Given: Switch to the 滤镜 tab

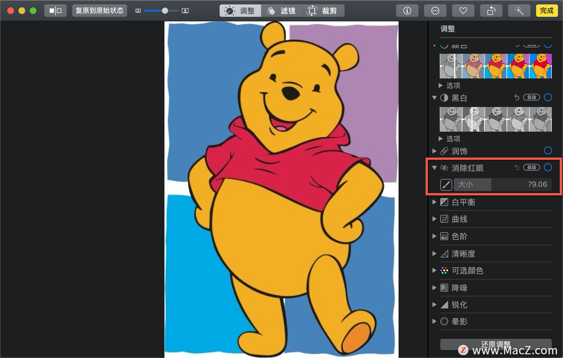Looking at the screenshot, I should pyautogui.click(x=281, y=11).
